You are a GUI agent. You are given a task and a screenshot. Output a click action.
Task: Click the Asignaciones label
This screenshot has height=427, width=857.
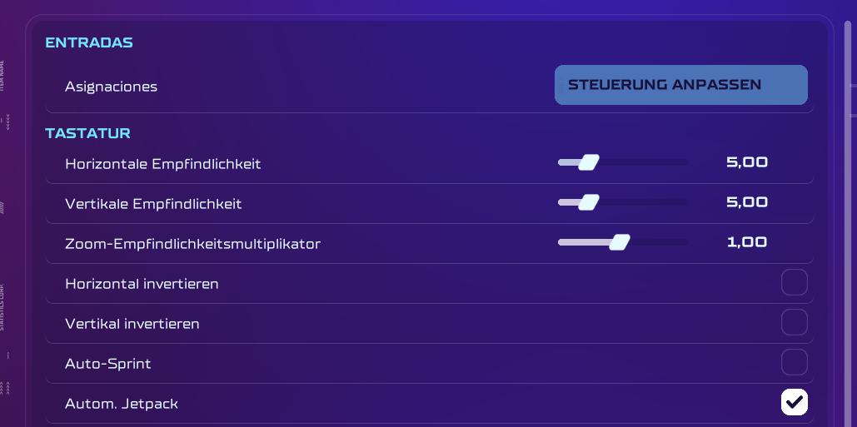(111, 87)
